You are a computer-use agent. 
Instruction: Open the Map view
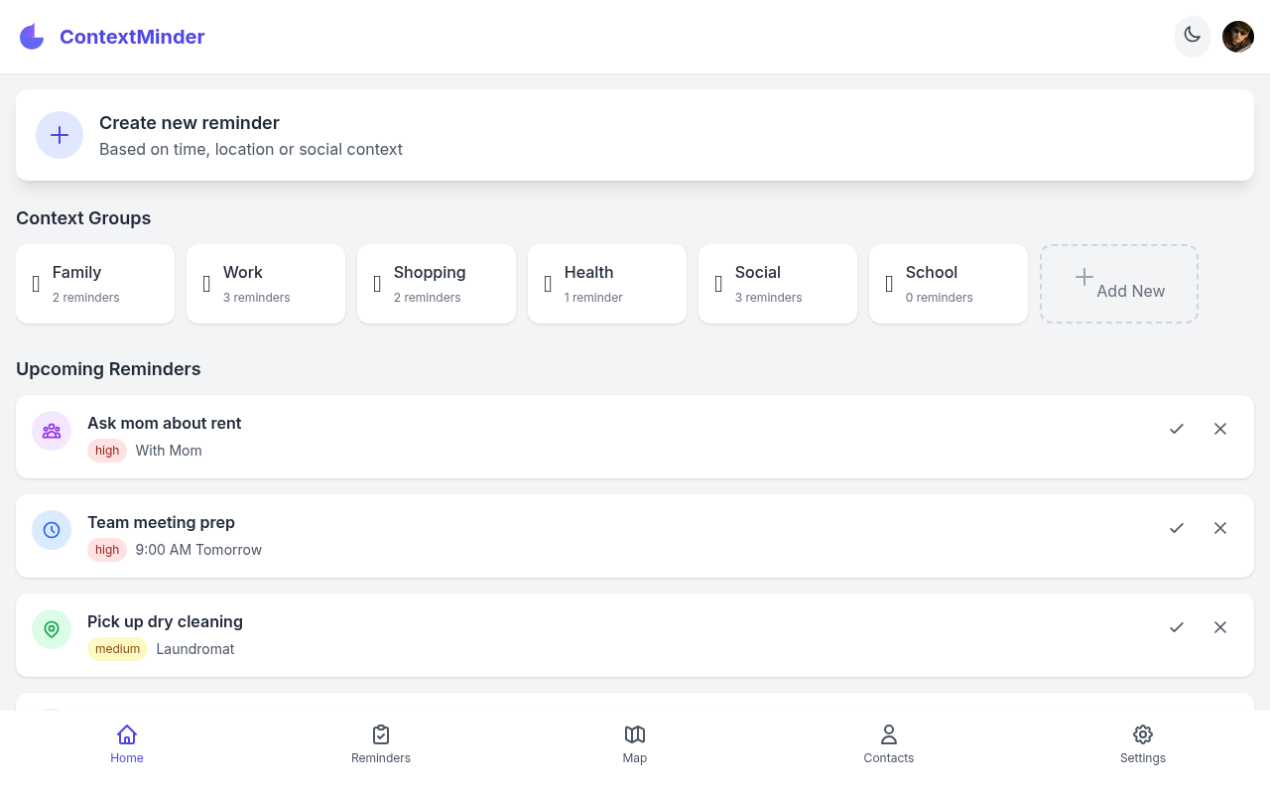pos(635,743)
